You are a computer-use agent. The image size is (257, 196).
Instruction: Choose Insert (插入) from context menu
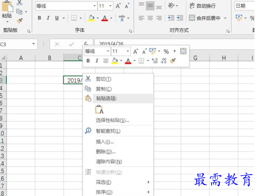click(x=118, y=142)
